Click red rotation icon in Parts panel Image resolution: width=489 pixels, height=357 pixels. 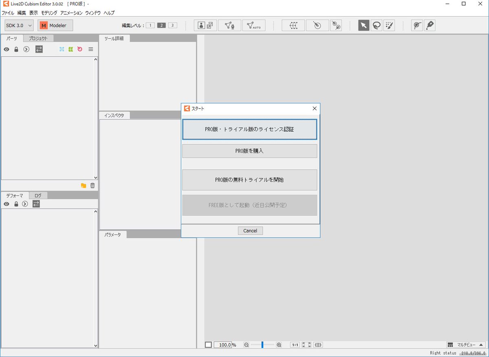[80, 49]
